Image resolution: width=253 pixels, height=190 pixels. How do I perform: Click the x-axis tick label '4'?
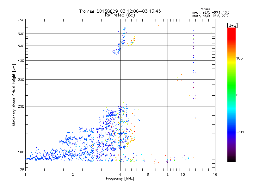(120, 174)
